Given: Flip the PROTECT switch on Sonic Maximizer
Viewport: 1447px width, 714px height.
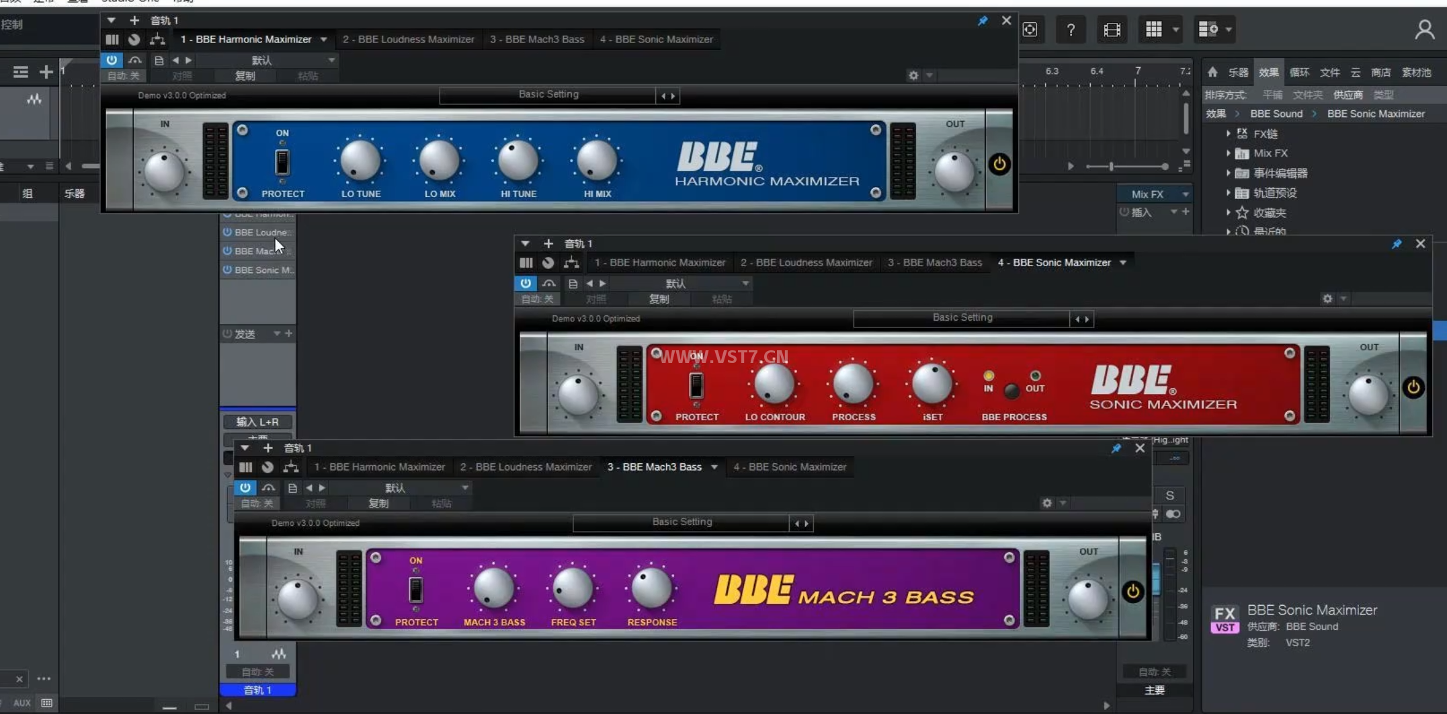Looking at the screenshot, I should (696, 385).
